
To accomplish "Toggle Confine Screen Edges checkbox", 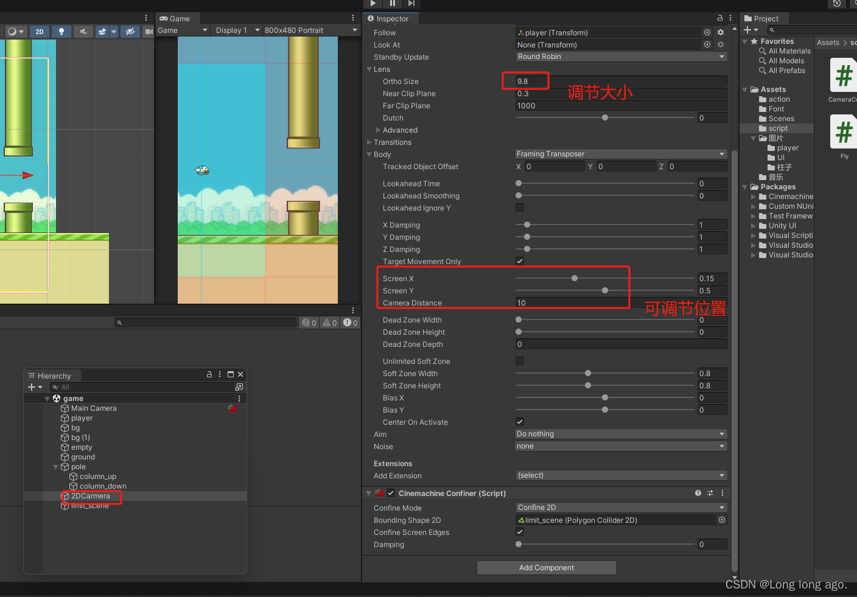I will 520,532.
